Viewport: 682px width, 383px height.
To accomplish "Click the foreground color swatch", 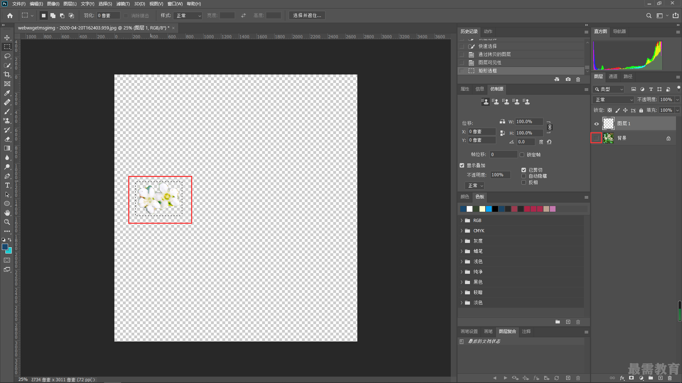I will pyautogui.click(x=5, y=247).
